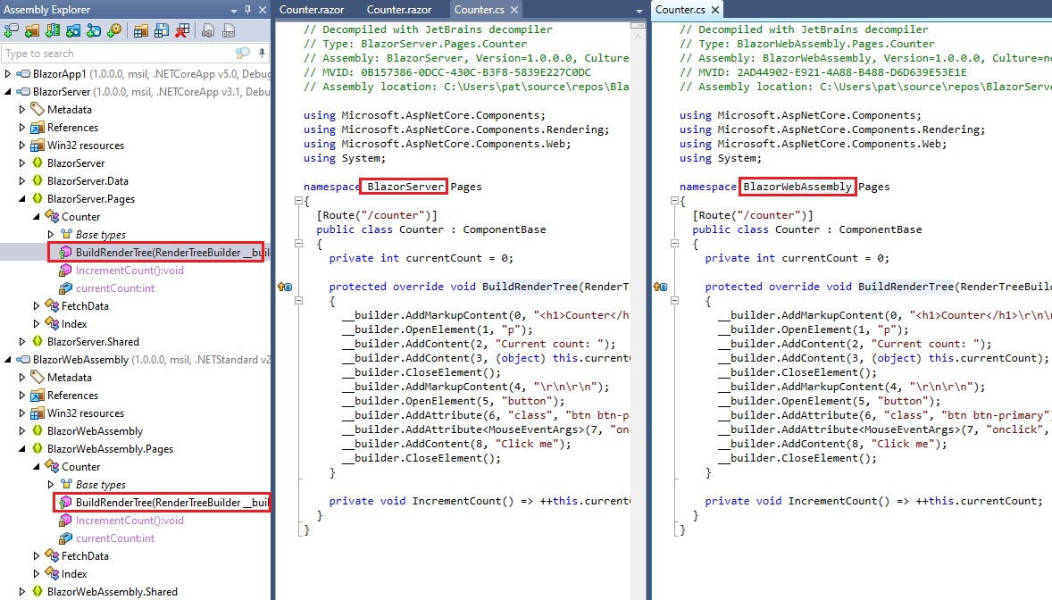Click the floppy disk Save toolbar icon
The width and height of the screenshot is (1052, 600).
click(x=161, y=29)
